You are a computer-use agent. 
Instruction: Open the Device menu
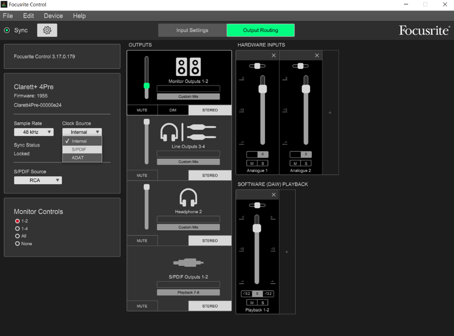click(x=53, y=16)
